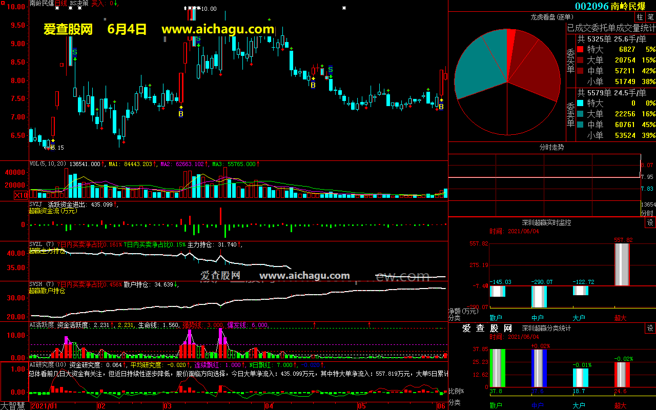656x410 pixels.
Task: Jump to the 2021/01 timeline label
Action: [x=45, y=406]
